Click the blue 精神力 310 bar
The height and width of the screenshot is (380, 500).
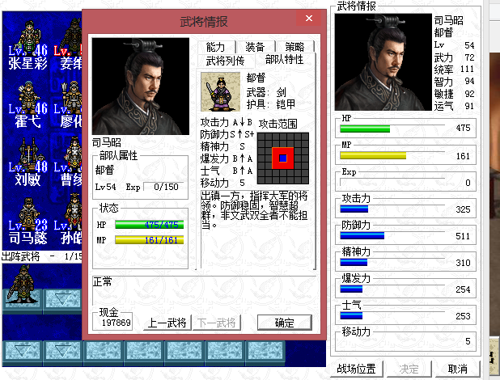pos(354,263)
